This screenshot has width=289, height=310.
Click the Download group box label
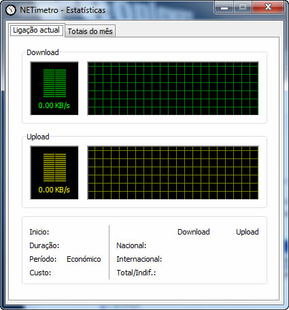(43, 52)
